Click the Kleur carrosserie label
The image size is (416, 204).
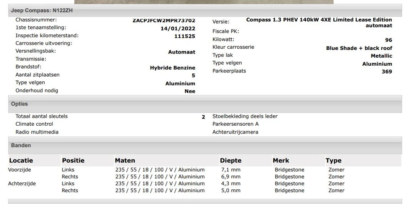[233, 47]
